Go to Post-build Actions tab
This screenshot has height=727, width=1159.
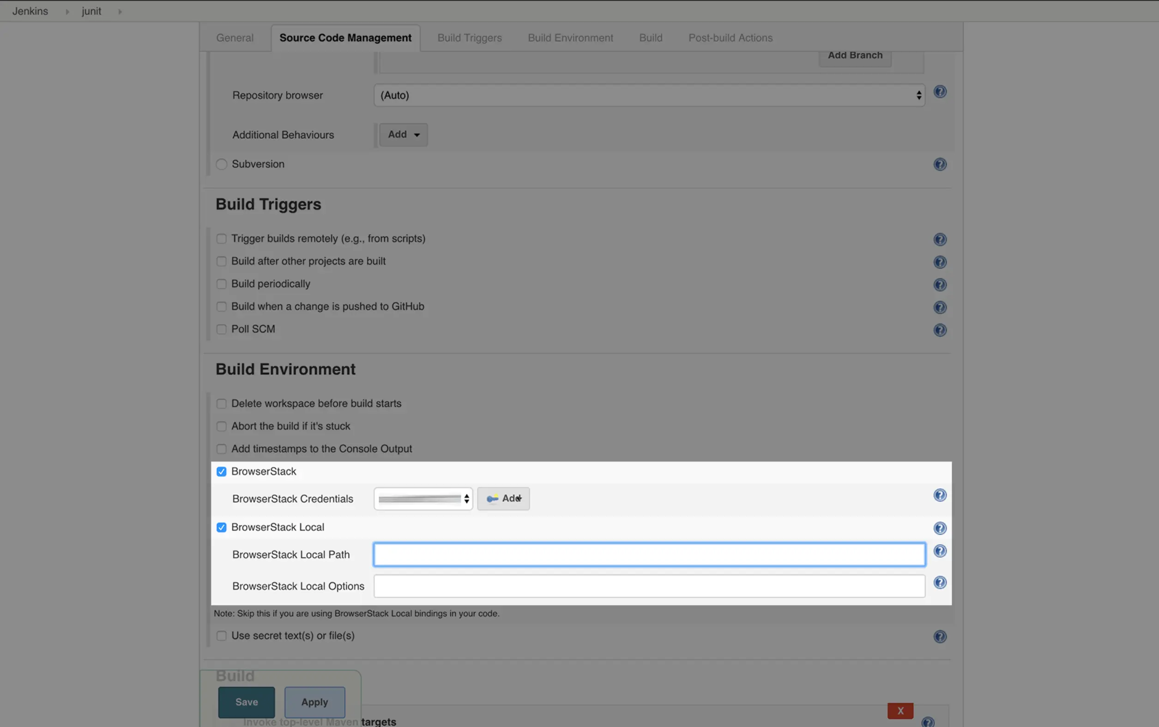click(730, 38)
